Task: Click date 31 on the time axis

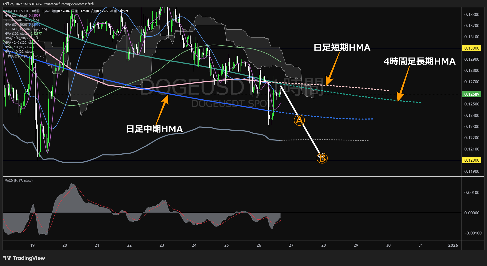Action: tap(421, 245)
